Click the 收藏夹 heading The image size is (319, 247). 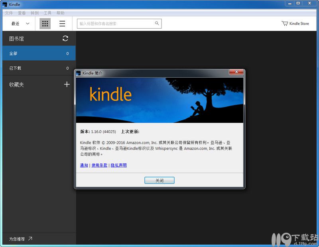click(16, 84)
